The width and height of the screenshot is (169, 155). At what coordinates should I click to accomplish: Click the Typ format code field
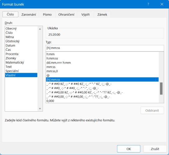105,48
